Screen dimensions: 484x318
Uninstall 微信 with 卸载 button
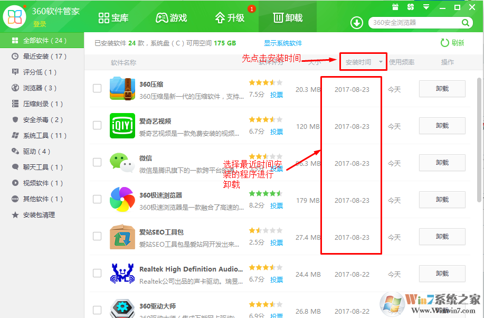[442, 163]
